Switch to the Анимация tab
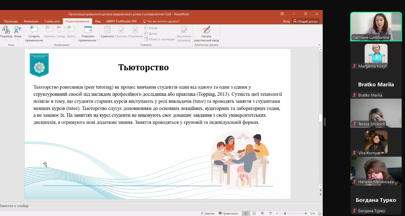This screenshot has height=216, width=405. pos(31,21)
